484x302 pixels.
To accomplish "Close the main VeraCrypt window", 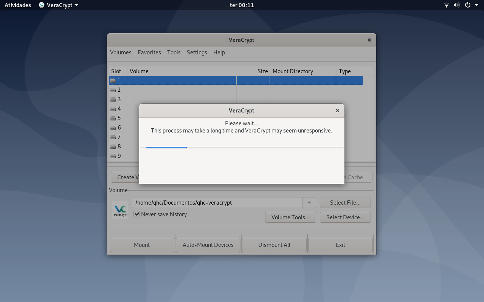I will [369, 40].
